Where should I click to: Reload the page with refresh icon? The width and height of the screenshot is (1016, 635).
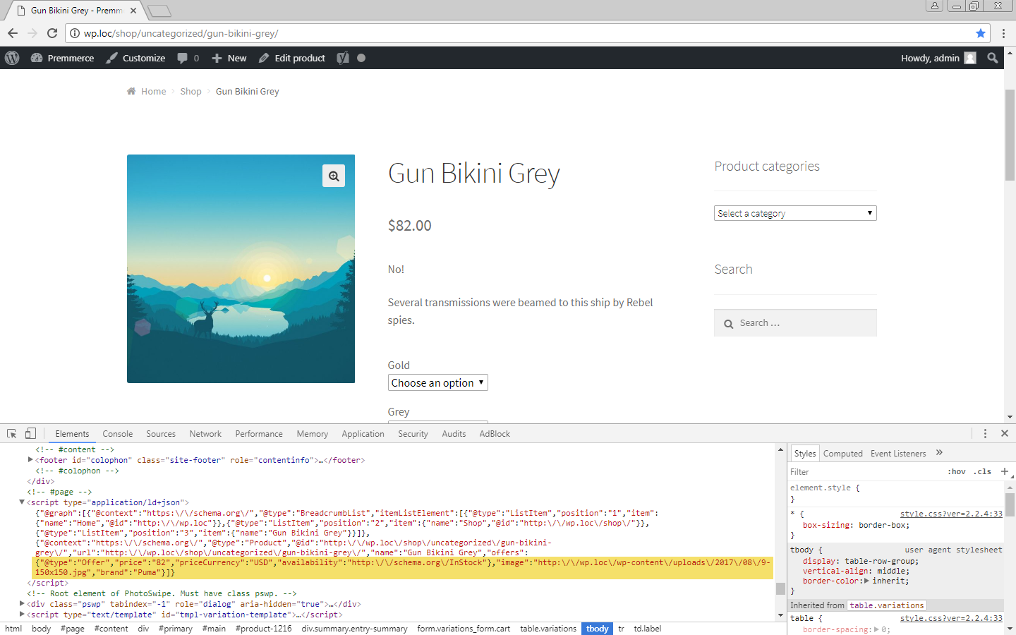pos(52,33)
